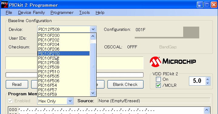This screenshot has height=114, width=218.
Task: Click the device list scroll up arrow
Action: pos(93,36)
